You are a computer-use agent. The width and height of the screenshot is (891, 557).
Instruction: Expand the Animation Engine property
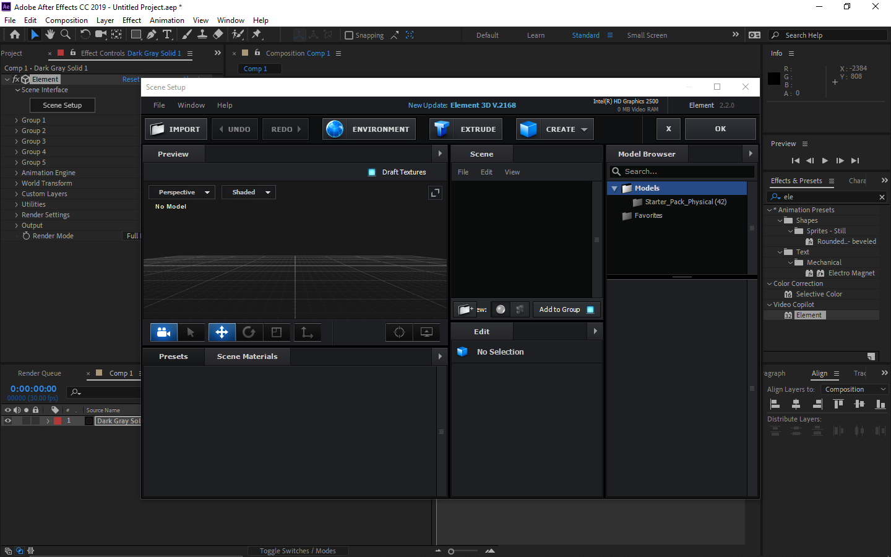click(17, 173)
